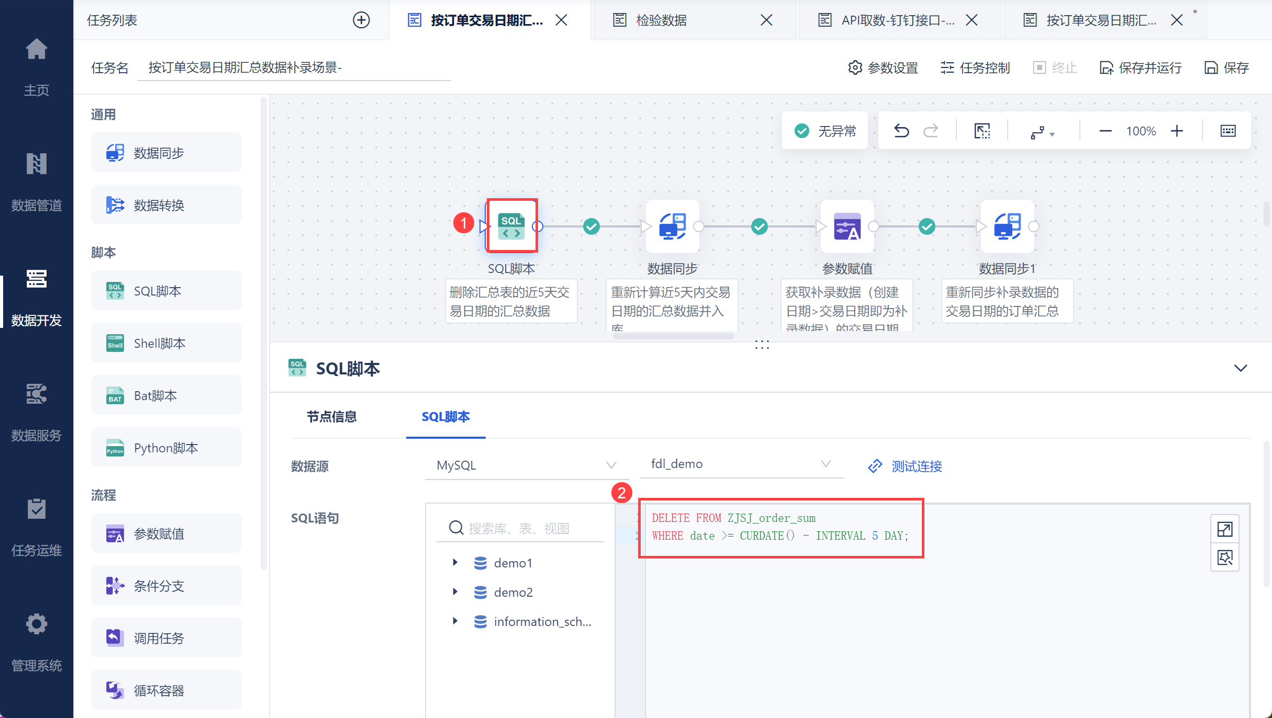Click the zoom in plus icon
1272x718 pixels.
[1177, 131]
